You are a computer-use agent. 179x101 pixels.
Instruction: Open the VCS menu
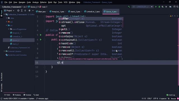point(65,2)
